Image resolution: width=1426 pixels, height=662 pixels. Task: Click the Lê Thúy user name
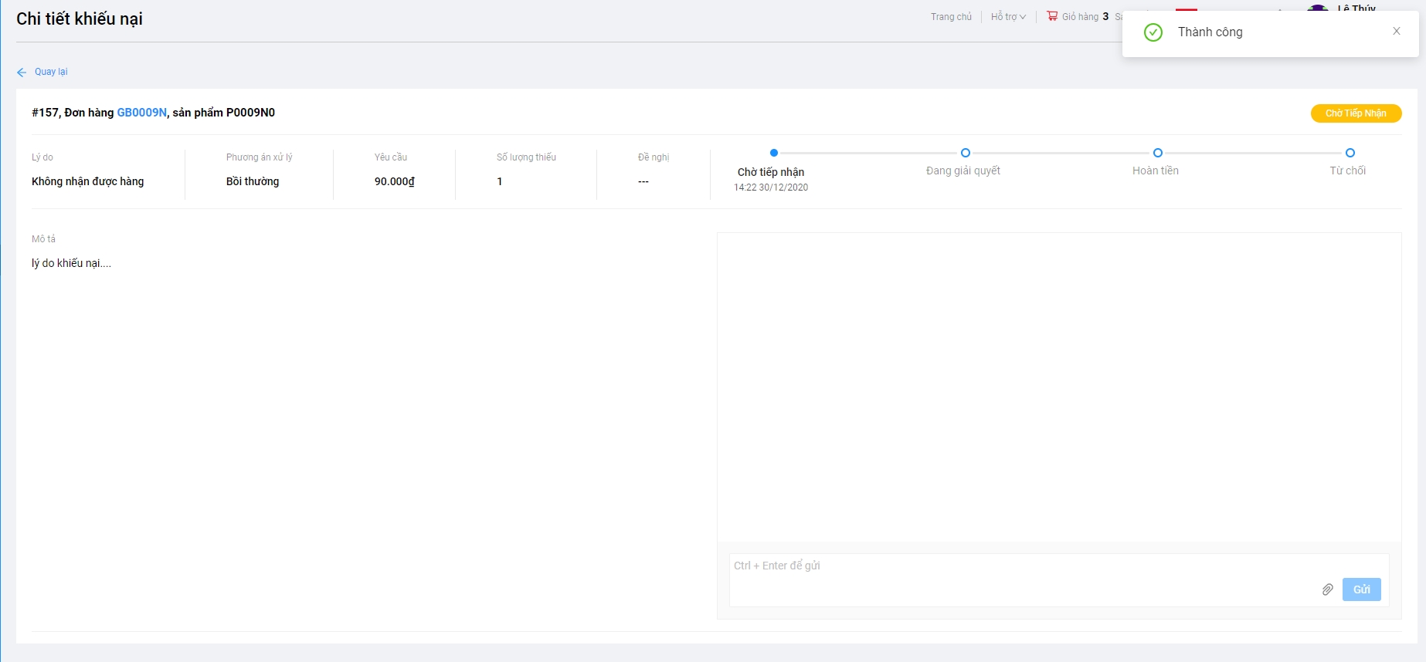point(1356,8)
